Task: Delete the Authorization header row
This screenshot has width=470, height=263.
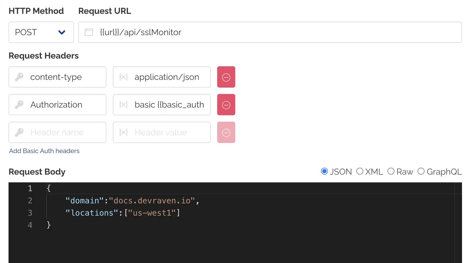Action: [226, 105]
